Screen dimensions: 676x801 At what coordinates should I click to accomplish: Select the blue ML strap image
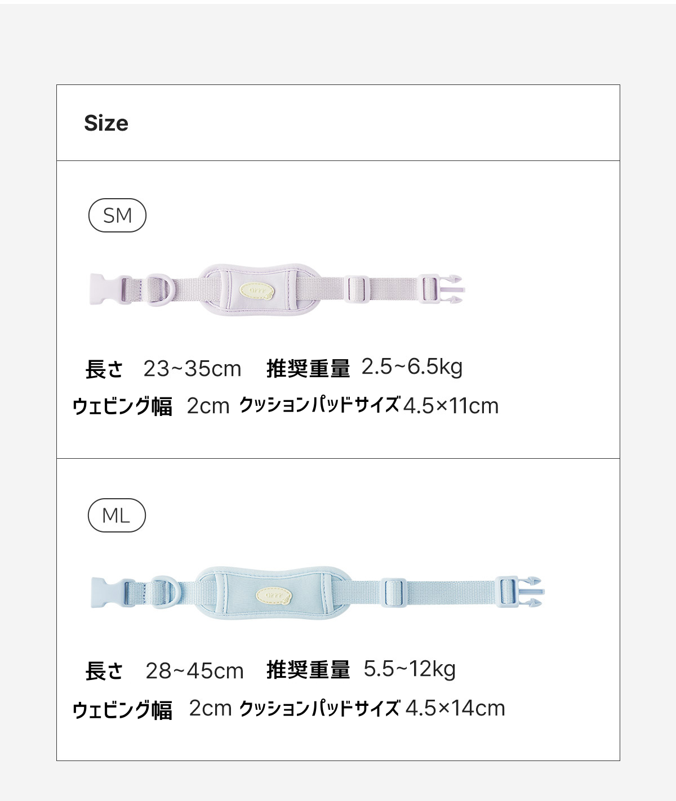tap(317, 592)
